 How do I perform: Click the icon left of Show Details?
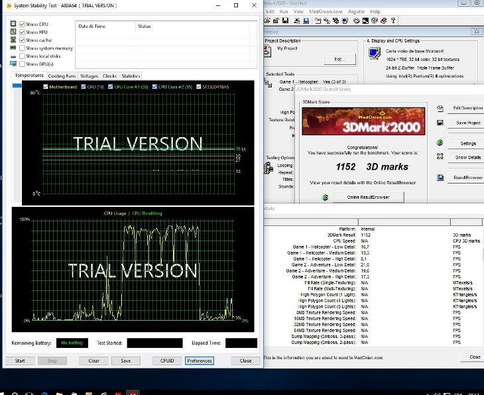click(x=440, y=156)
